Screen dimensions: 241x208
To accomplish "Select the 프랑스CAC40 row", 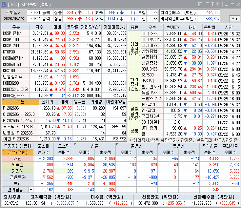I will click(190, 98).
